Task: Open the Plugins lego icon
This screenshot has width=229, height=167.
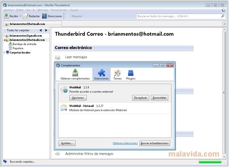Action: tap(131, 73)
